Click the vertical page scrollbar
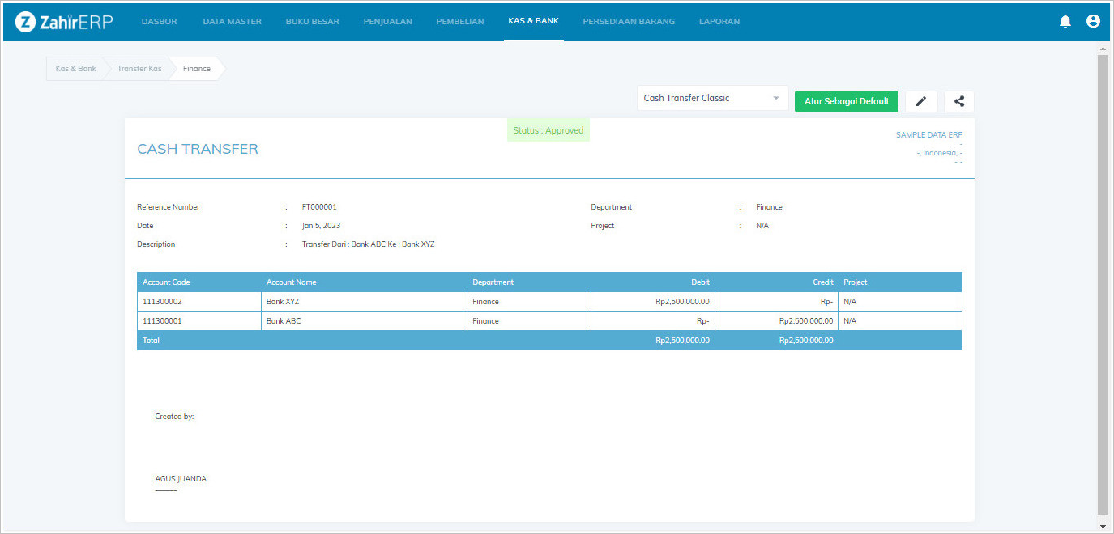This screenshot has height=534, width=1114. click(x=1102, y=283)
